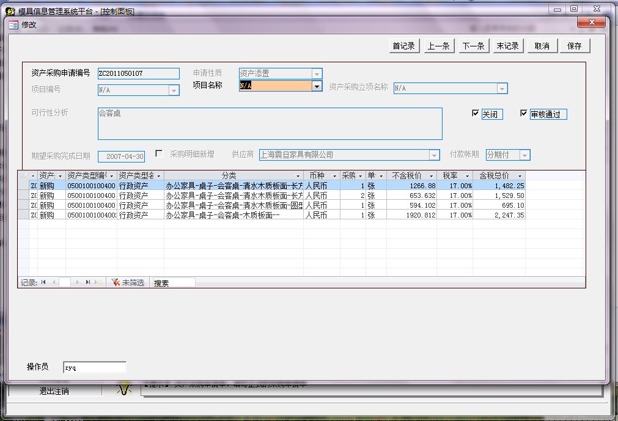Image resolution: width=618 pixels, height=421 pixels.
Task: Click the 1,529.50 total cell
Action: pyautogui.click(x=499, y=196)
